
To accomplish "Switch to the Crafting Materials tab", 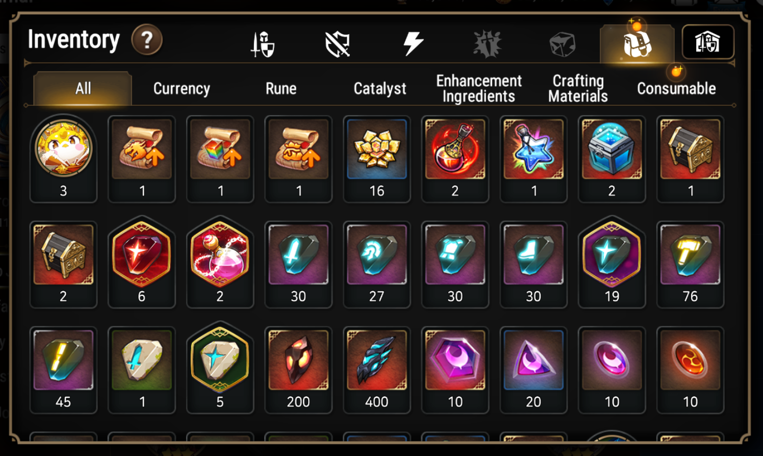I will click(578, 89).
